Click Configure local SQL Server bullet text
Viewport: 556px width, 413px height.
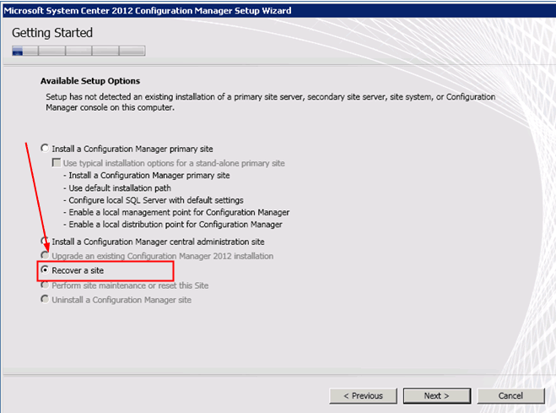(x=156, y=200)
